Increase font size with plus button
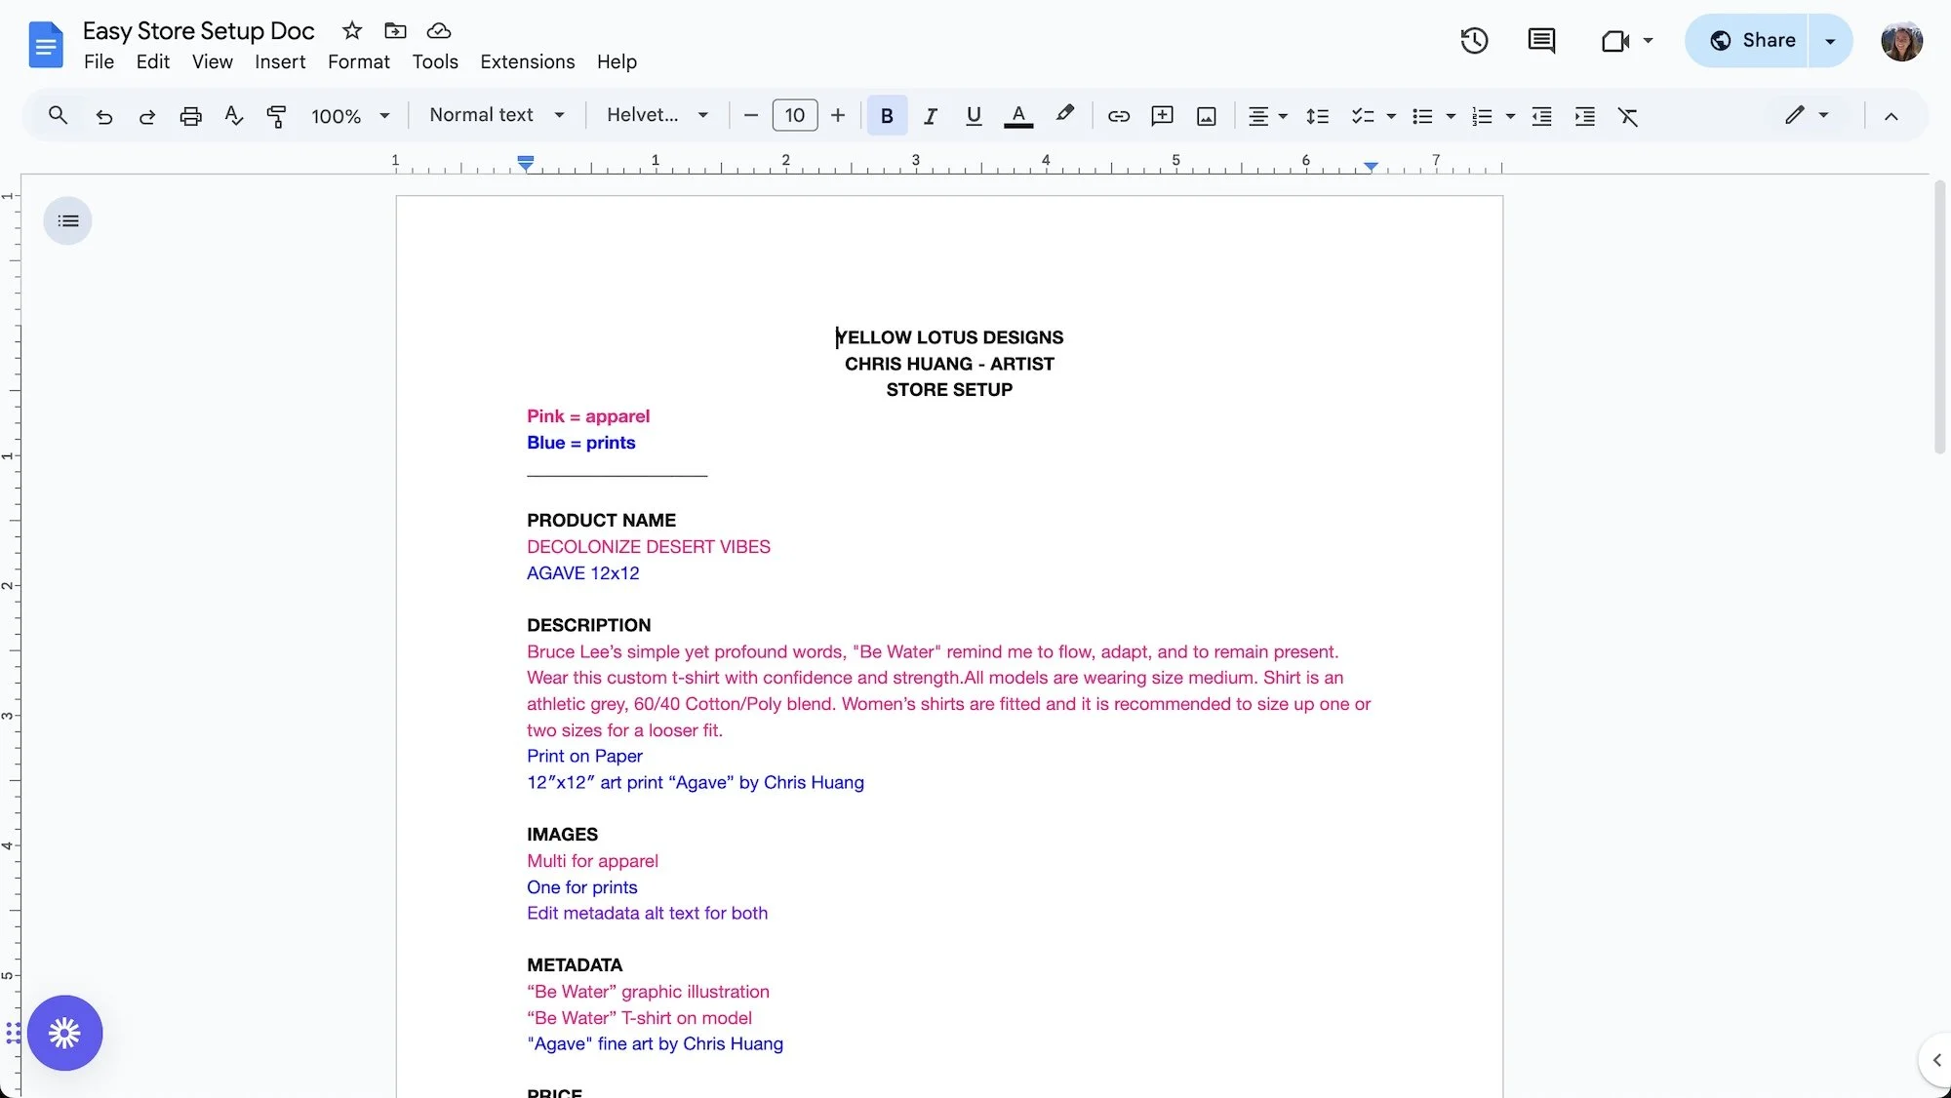This screenshot has width=1951, height=1098. click(x=837, y=116)
